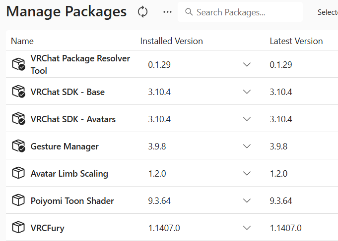This screenshot has height=241, width=338.
Task: Click the Avatar Limb Scaling package icon
Action: 18,173
